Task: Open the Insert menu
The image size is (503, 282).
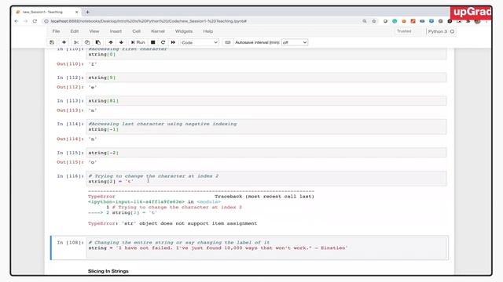Action: 116,31
